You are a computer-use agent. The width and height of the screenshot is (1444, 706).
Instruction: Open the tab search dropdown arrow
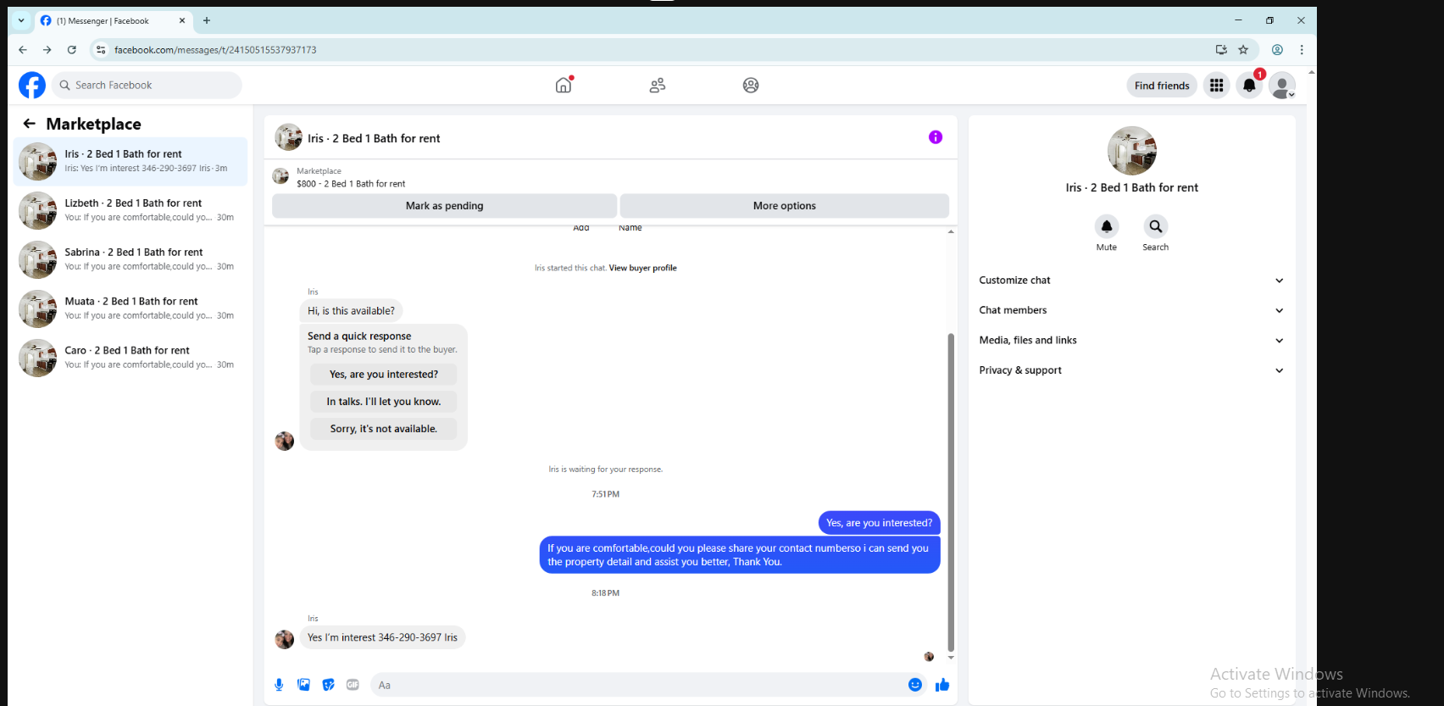(x=21, y=20)
